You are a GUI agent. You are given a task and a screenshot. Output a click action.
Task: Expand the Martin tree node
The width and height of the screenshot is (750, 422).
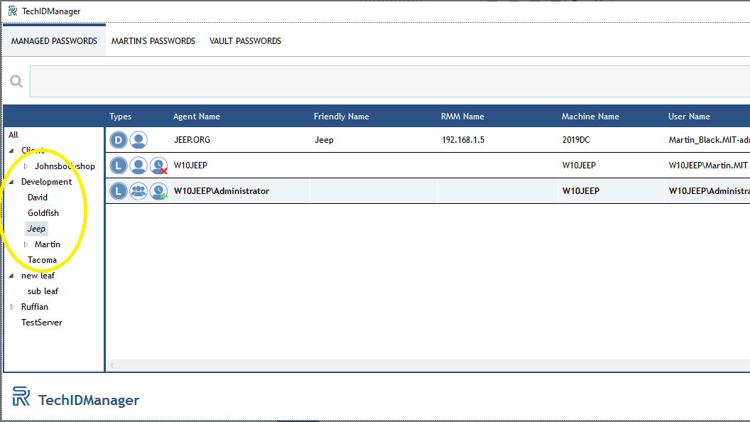pos(26,244)
